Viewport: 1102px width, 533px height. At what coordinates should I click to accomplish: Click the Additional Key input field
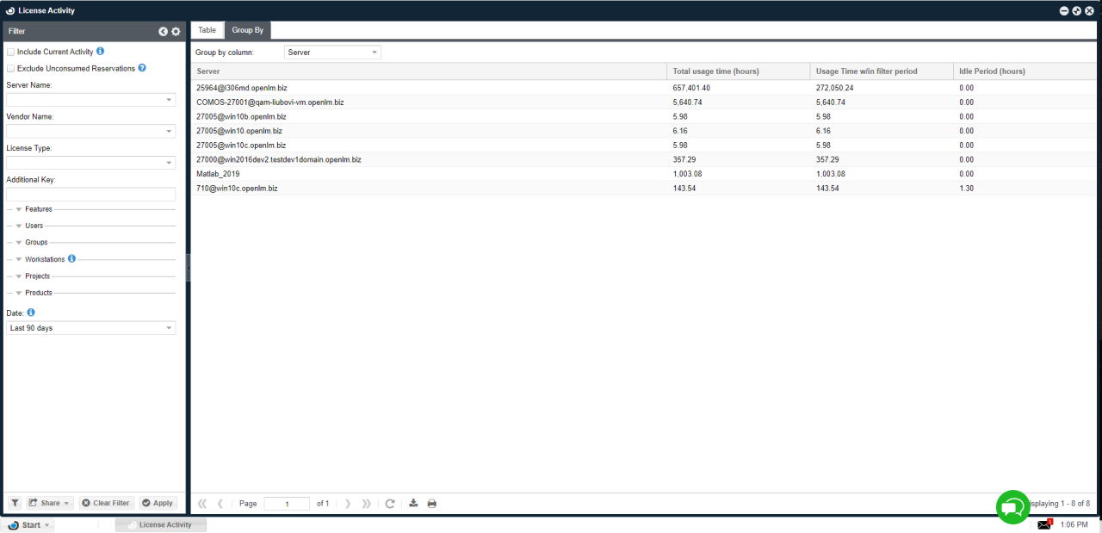click(90, 195)
